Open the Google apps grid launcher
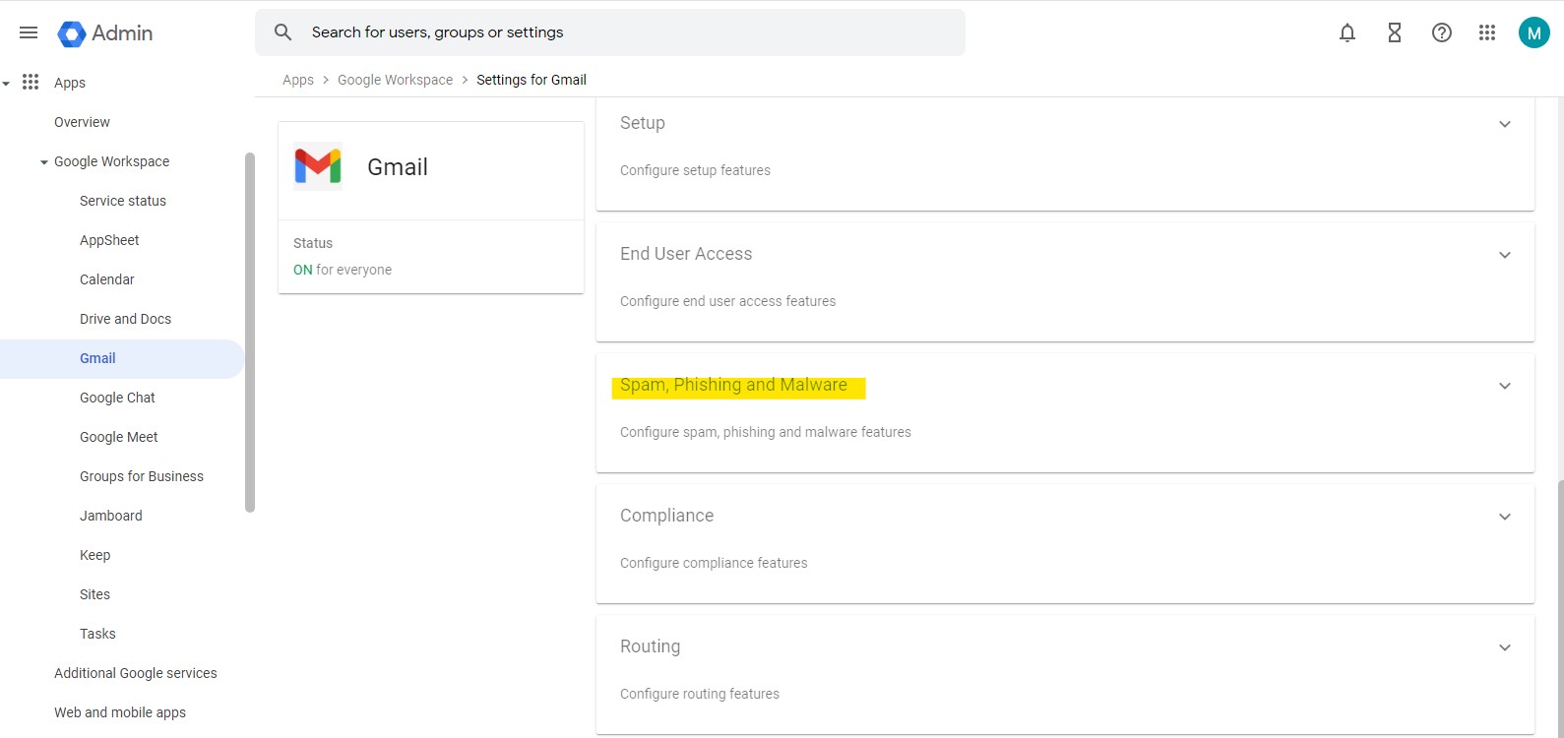Screen dimensions: 1564x738 coord(1487,32)
